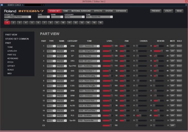Open the MOTIONAL SURROUND tab

click(81, 11)
